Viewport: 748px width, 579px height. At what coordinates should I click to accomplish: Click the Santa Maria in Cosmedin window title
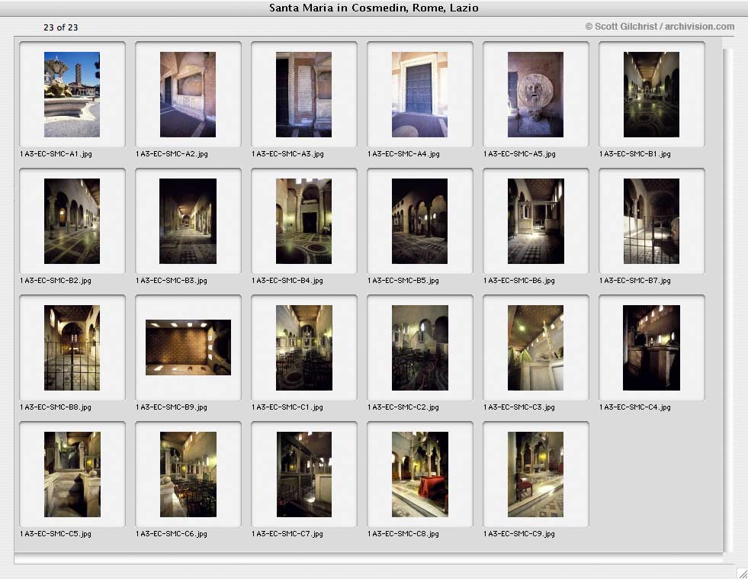pos(374,8)
